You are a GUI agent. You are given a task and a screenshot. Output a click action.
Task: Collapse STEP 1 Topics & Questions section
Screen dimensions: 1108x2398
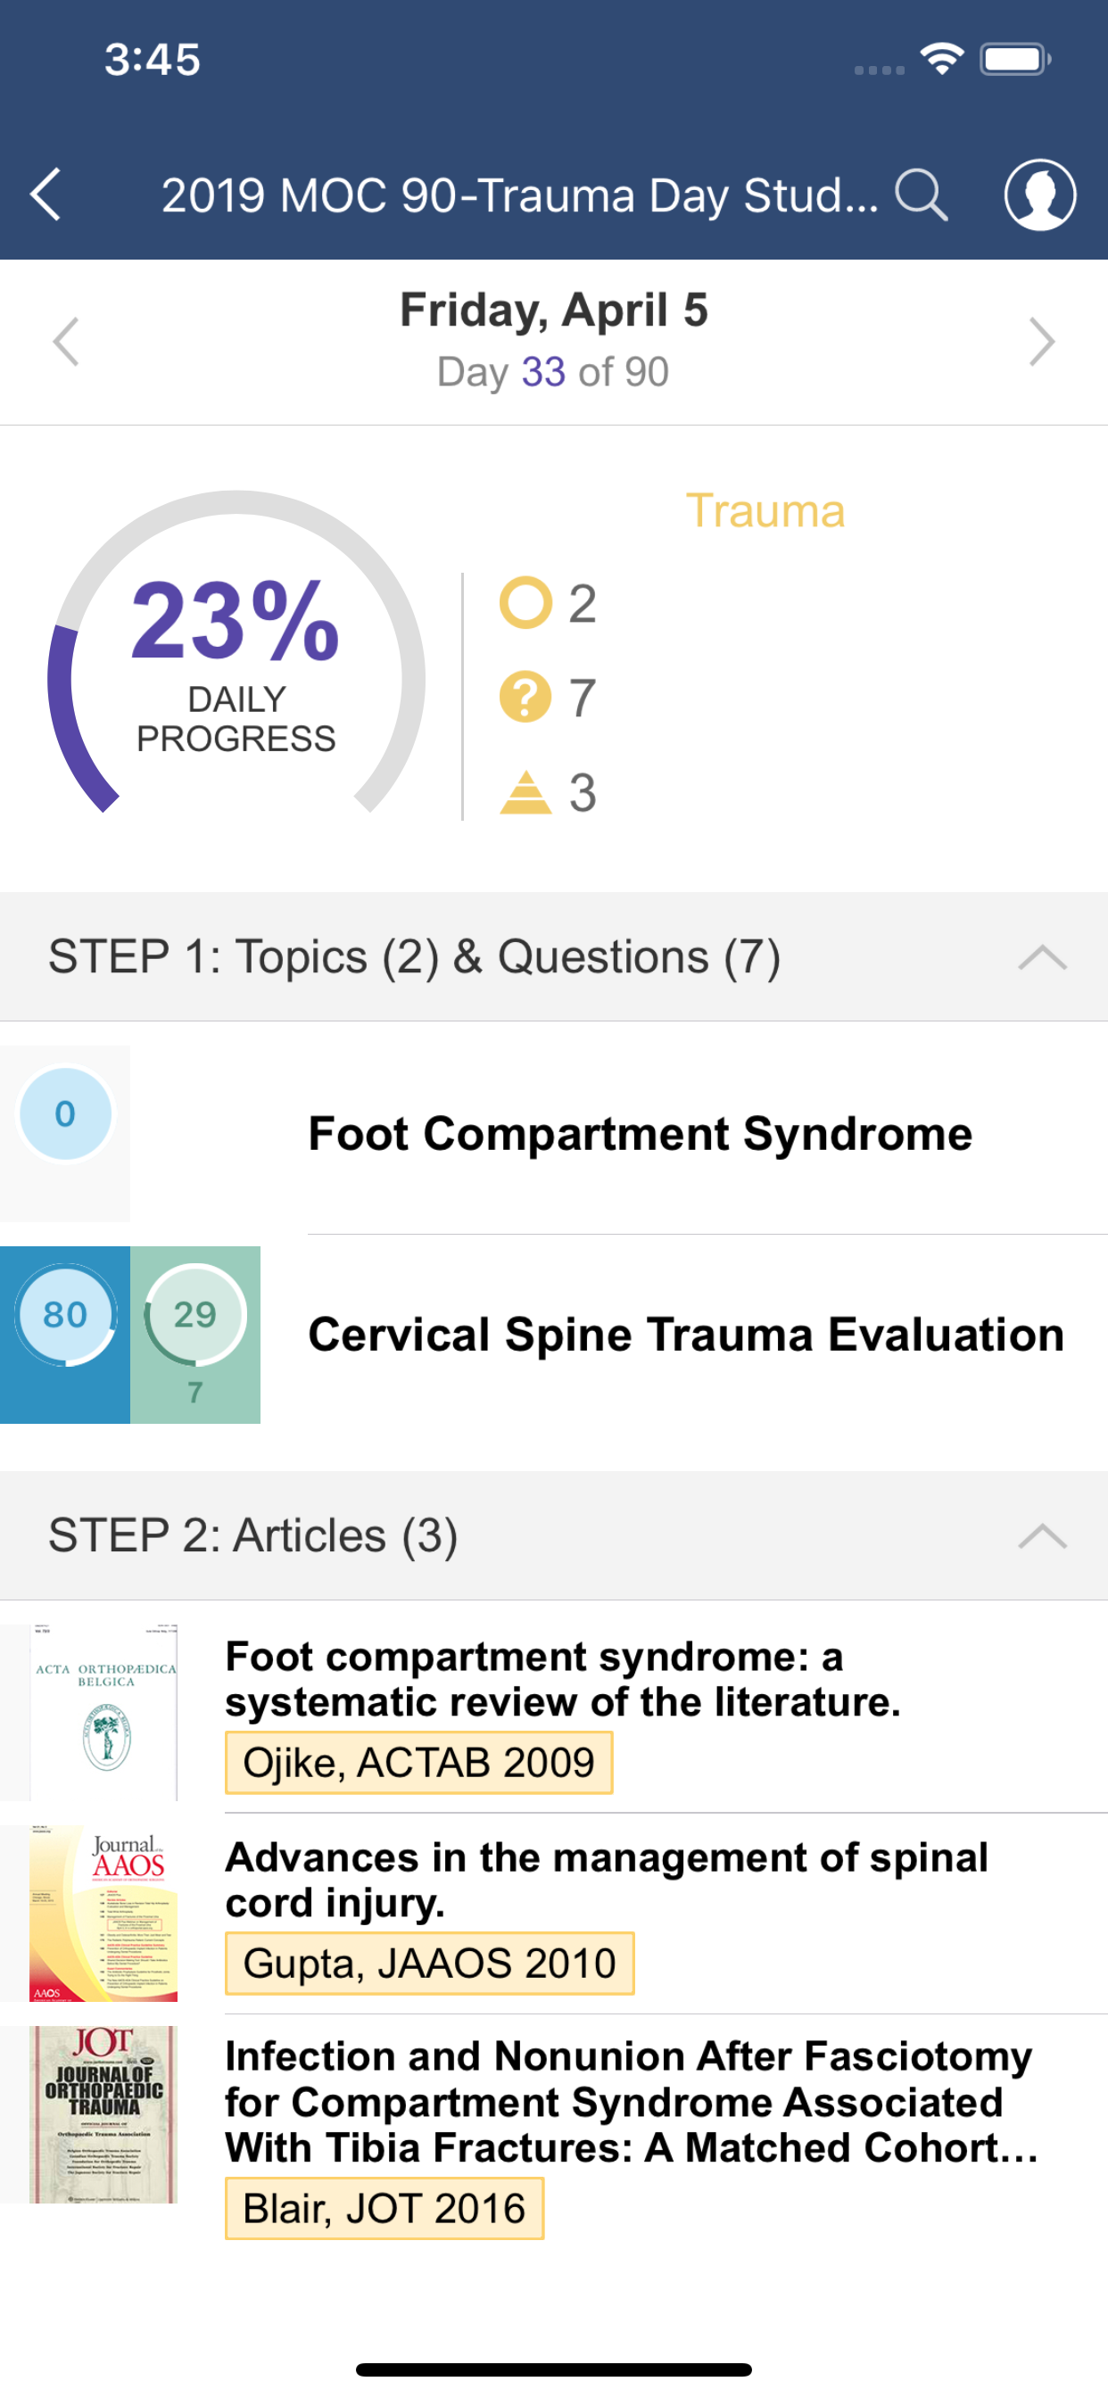1042,957
